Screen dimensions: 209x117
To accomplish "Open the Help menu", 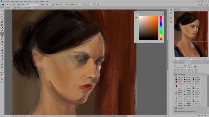I will click(x=47, y=1).
